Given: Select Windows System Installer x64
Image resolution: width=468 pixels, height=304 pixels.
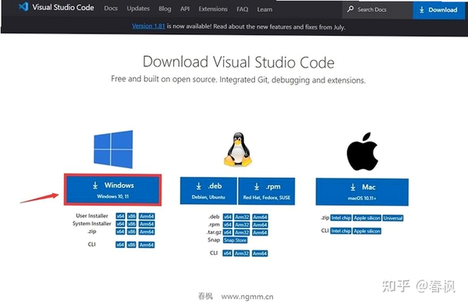Looking at the screenshot, I should tap(120, 224).
